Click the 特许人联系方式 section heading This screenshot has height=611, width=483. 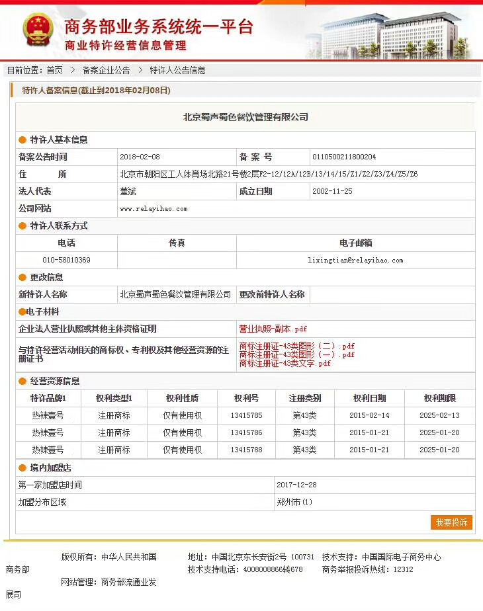(x=58, y=225)
